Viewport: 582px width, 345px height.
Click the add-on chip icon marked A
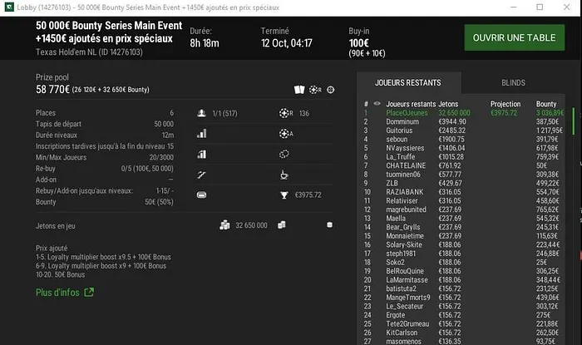pyautogui.click(x=286, y=134)
